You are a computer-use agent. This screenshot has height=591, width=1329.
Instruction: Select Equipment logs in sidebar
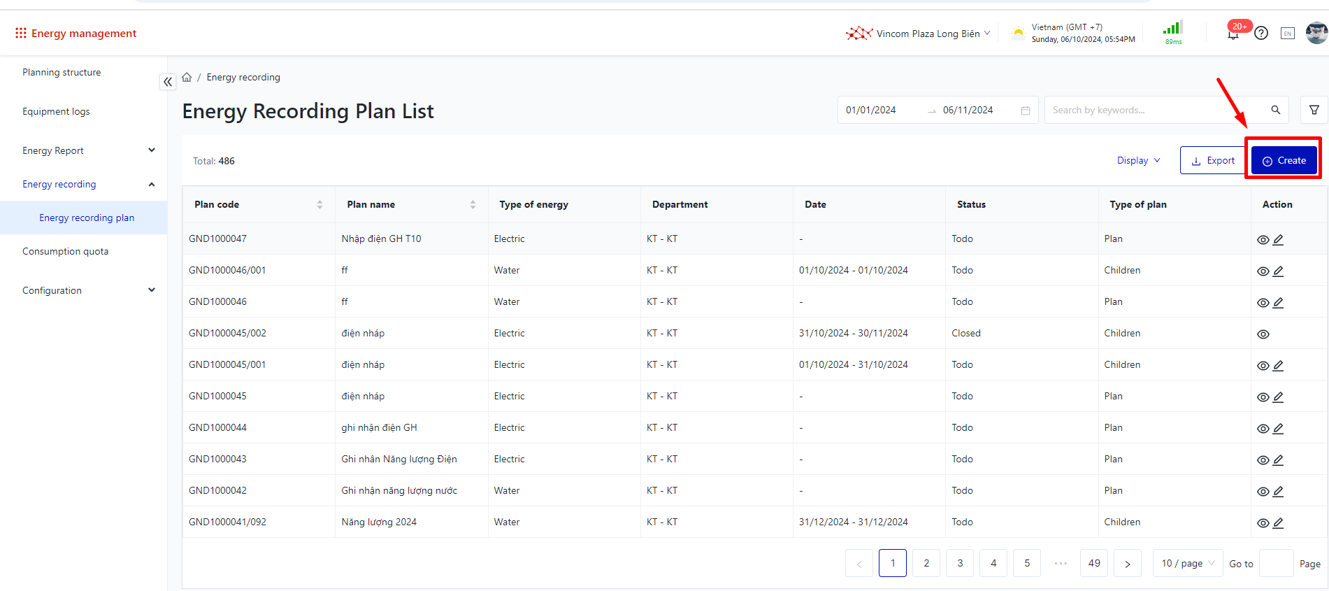(x=56, y=111)
